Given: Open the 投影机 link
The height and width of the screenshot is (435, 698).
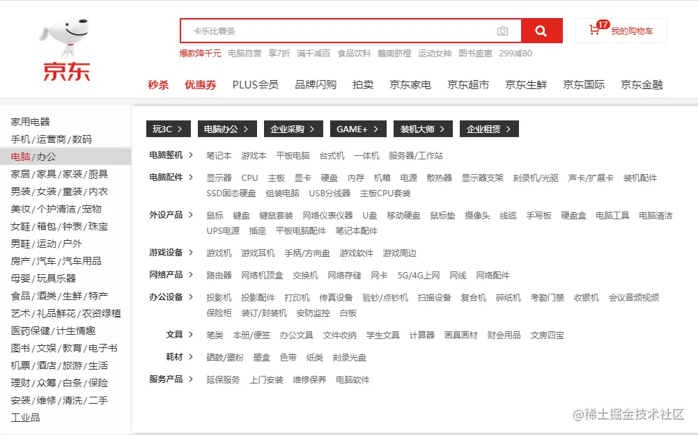Looking at the screenshot, I should [219, 298].
